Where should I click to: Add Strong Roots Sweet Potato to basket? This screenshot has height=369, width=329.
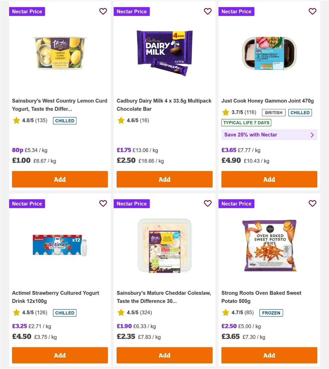pyautogui.click(x=269, y=355)
